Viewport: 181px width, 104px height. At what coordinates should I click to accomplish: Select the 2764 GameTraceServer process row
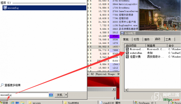pyautogui.click(x=113, y=11)
